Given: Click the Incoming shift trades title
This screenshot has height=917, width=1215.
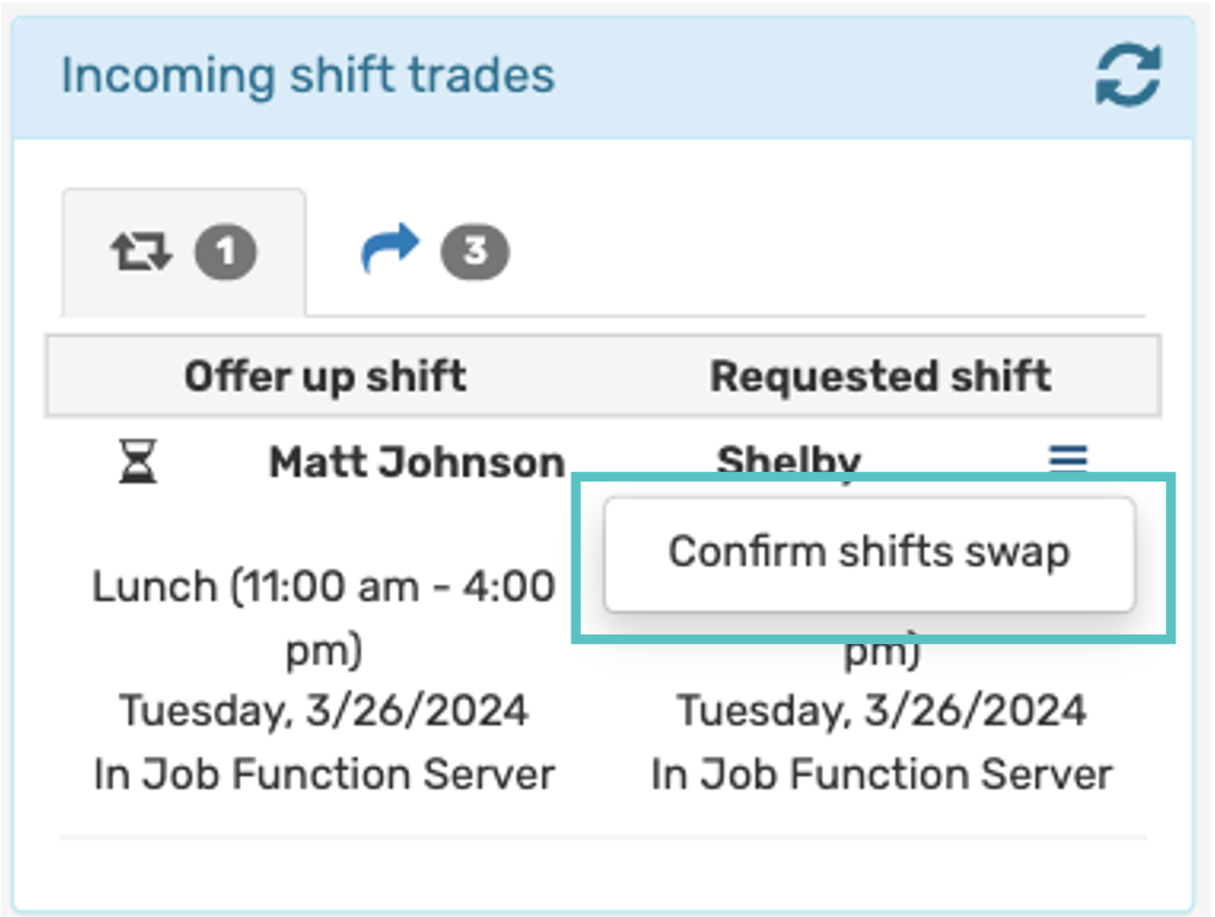Looking at the screenshot, I should click(308, 75).
